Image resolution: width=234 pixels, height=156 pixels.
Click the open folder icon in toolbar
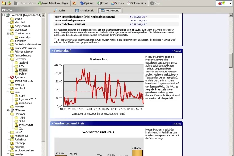(x=4, y=3)
